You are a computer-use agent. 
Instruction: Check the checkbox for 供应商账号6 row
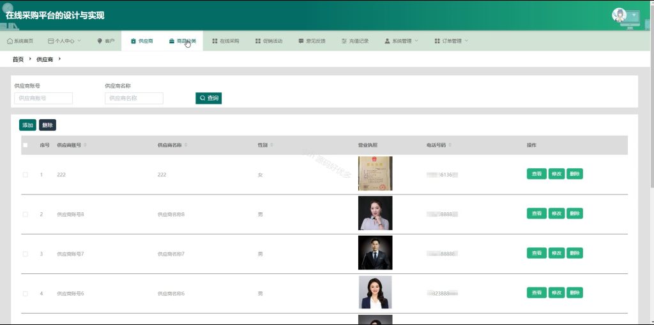pos(25,293)
